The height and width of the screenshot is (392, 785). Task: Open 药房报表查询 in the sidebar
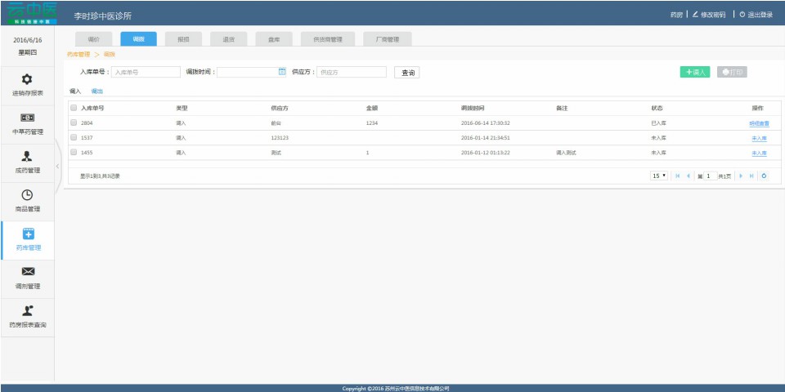[x=27, y=310]
